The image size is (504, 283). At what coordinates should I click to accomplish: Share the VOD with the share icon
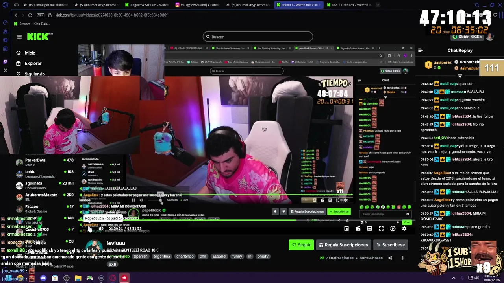tap(390, 258)
